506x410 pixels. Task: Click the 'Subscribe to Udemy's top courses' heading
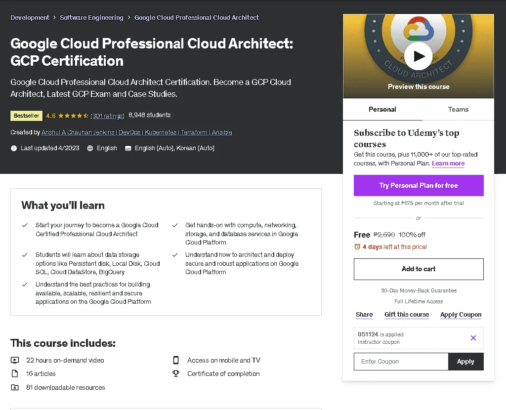pyautogui.click(x=406, y=138)
